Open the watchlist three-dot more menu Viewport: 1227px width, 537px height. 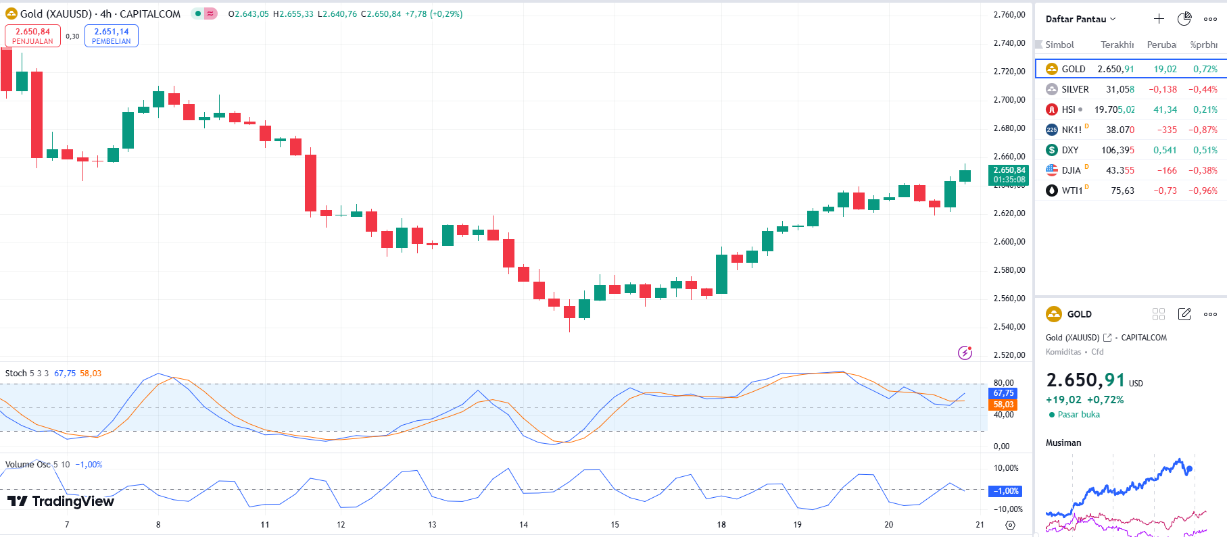pos(1210,19)
